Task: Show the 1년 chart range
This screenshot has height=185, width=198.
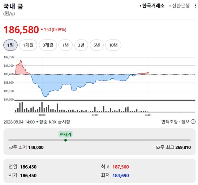Action: click(x=66, y=45)
